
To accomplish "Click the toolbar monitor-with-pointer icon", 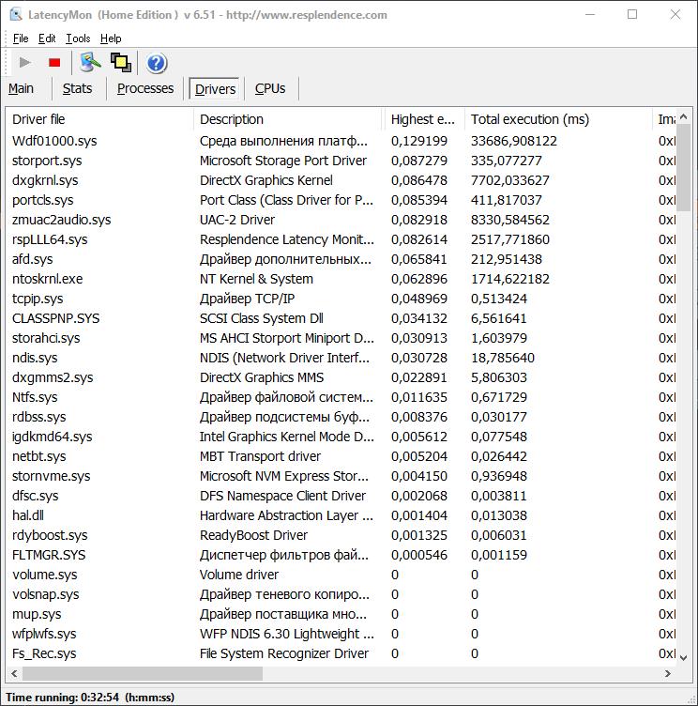I will (90, 63).
